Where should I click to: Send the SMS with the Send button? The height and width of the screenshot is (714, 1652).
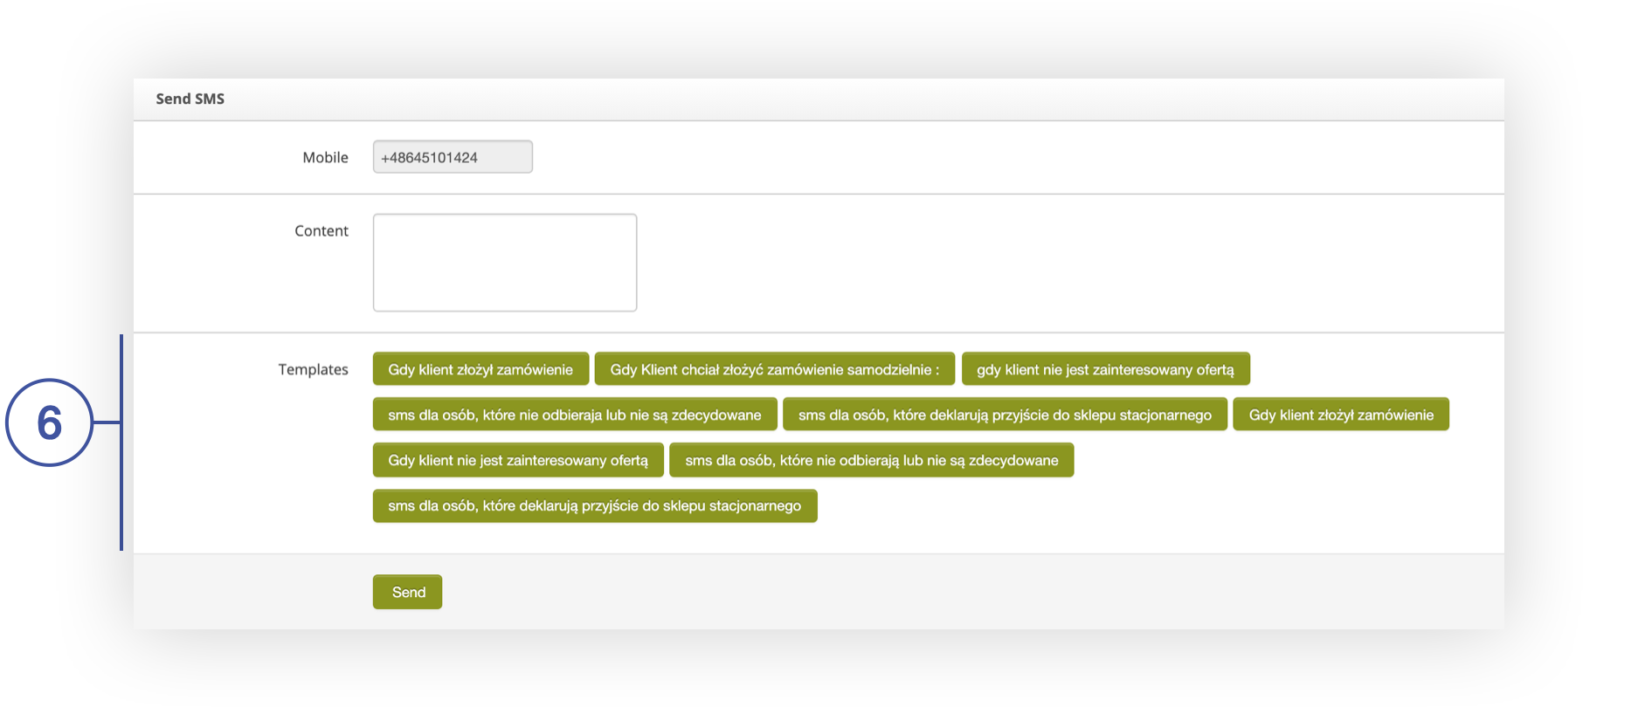[407, 592]
